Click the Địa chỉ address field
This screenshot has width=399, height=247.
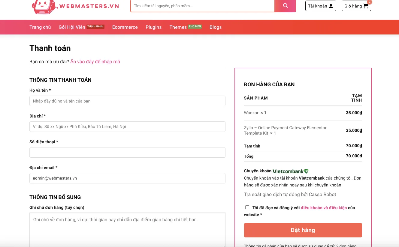pos(127,126)
